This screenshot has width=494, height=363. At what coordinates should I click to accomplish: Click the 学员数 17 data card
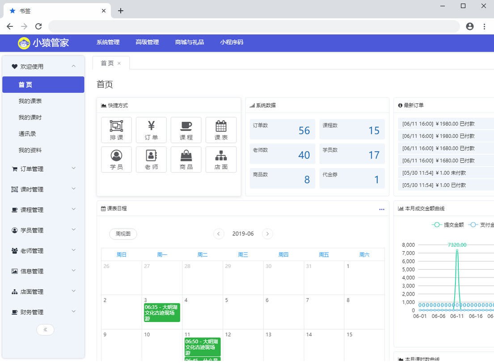tap(352, 154)
